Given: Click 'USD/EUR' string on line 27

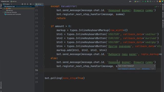Looking at the screenshot, I should tap(114, 34).
